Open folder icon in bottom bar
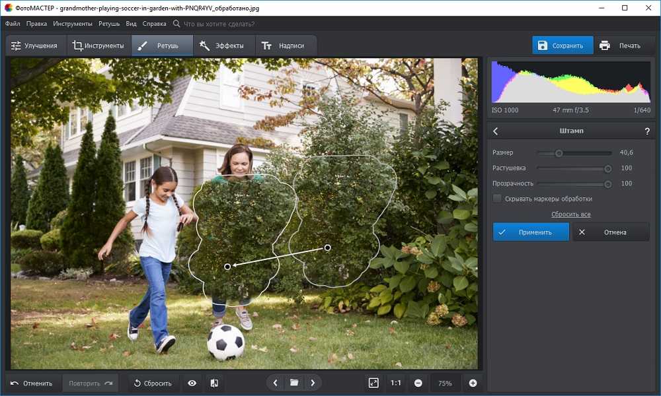This screenshot has width=661, height=396. click(294, 383)
